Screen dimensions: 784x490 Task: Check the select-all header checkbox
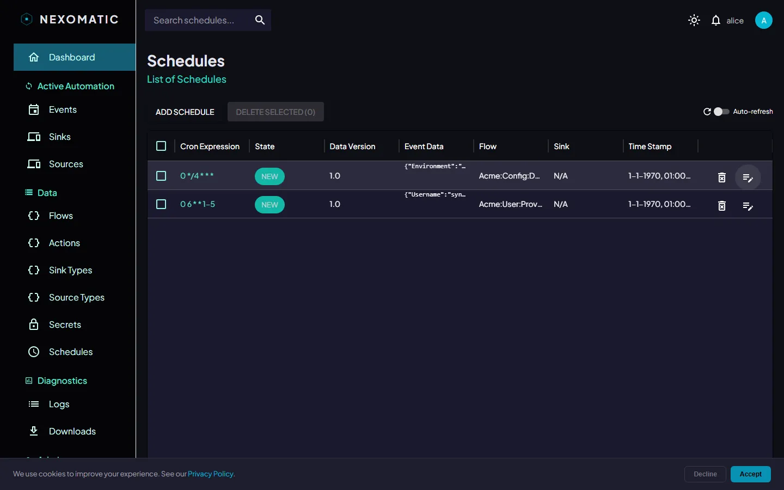tap(161, 146)
